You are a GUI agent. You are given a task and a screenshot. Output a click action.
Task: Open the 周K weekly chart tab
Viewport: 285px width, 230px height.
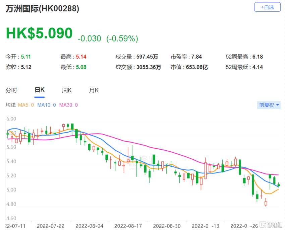pyautogui.click(x=67, y=90)
